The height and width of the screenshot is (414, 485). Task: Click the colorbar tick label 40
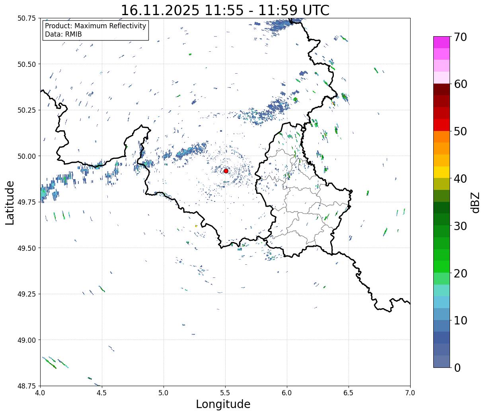(x=460, y=179)
